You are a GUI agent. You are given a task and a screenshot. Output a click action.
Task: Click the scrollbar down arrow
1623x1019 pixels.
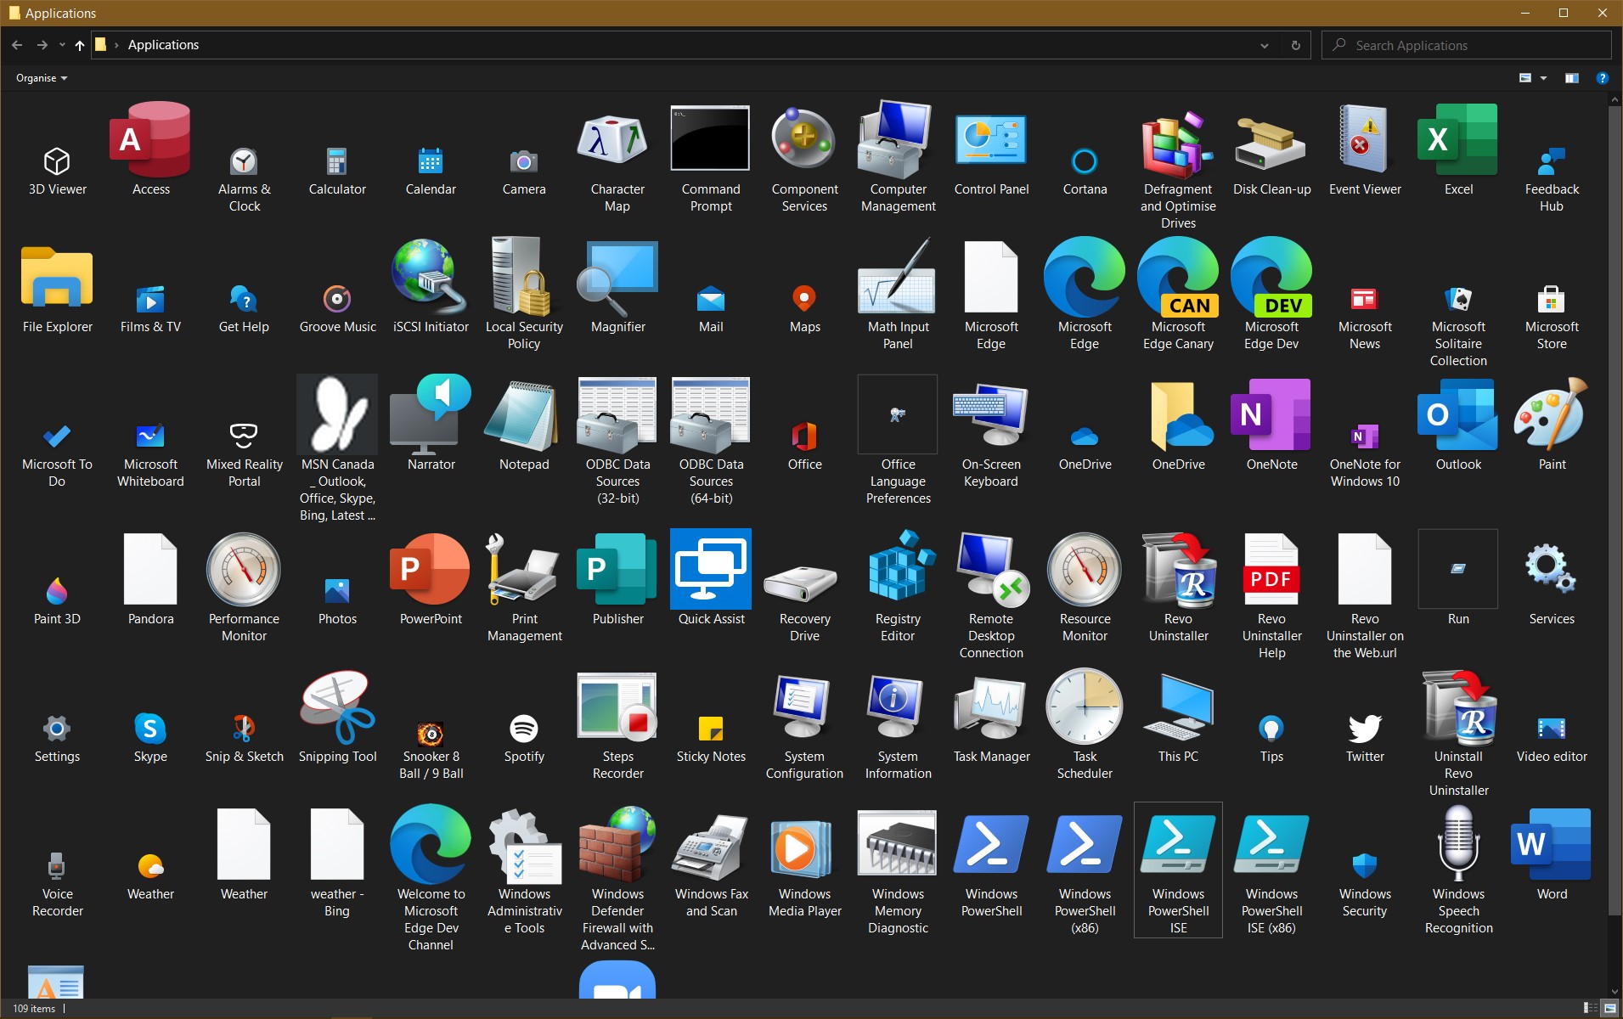tap(1615, 991)
